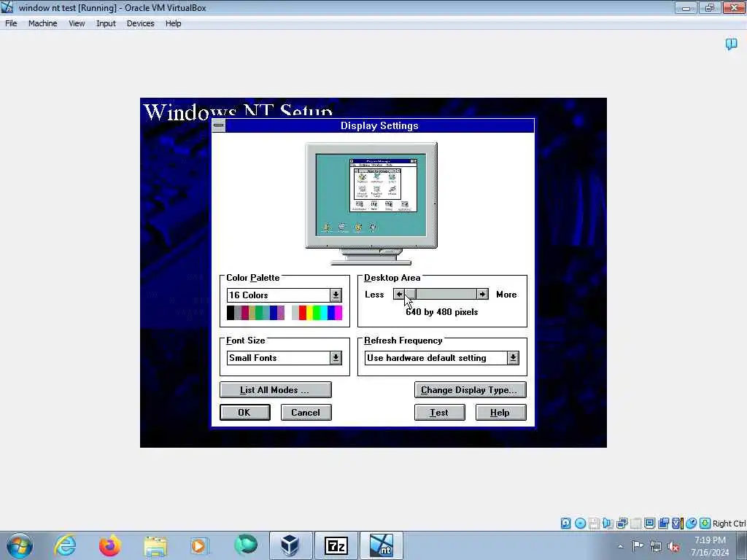Switch to the nt VM taskbar icon
Viewport: 747px width, 560px height.
click(x=381, y=545)
